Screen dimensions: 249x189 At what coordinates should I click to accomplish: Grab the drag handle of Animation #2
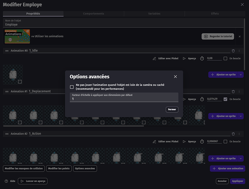[7, 133]
